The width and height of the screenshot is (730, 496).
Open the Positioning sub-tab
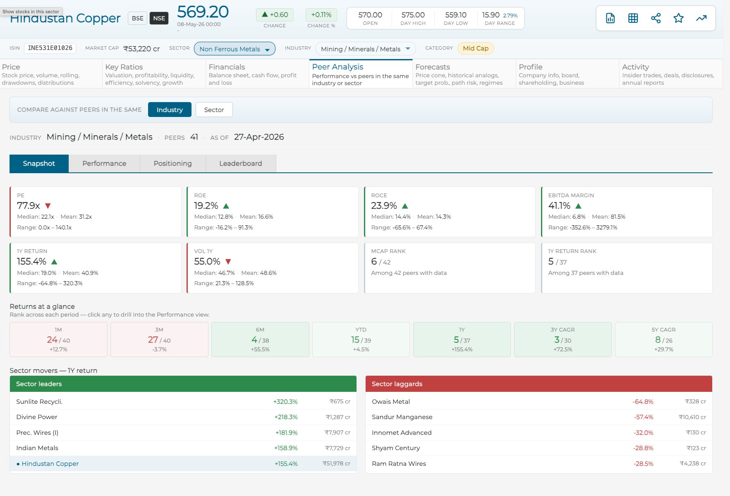tap(172, 164)
